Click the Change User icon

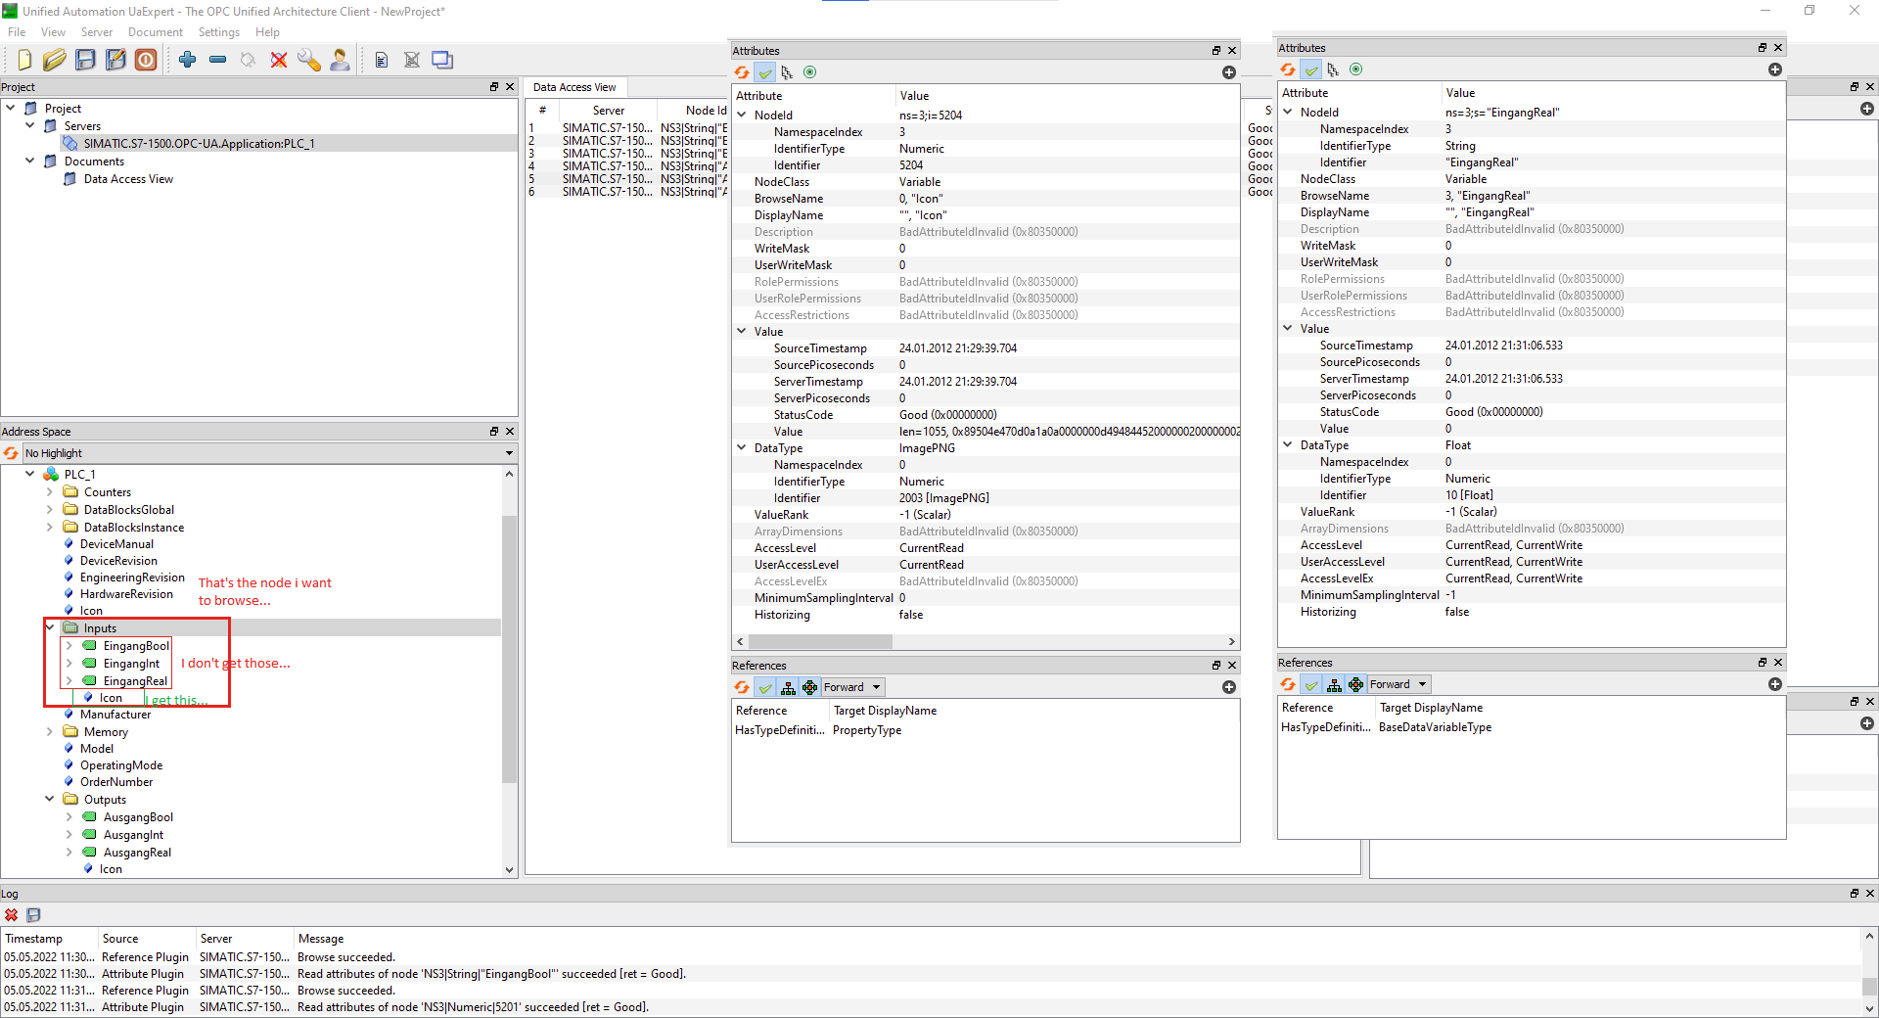(x=340, y=60)
